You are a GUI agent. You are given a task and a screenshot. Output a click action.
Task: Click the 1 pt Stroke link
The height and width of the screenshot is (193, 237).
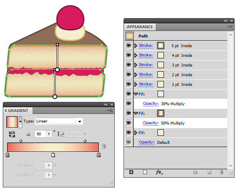[146, 84]
